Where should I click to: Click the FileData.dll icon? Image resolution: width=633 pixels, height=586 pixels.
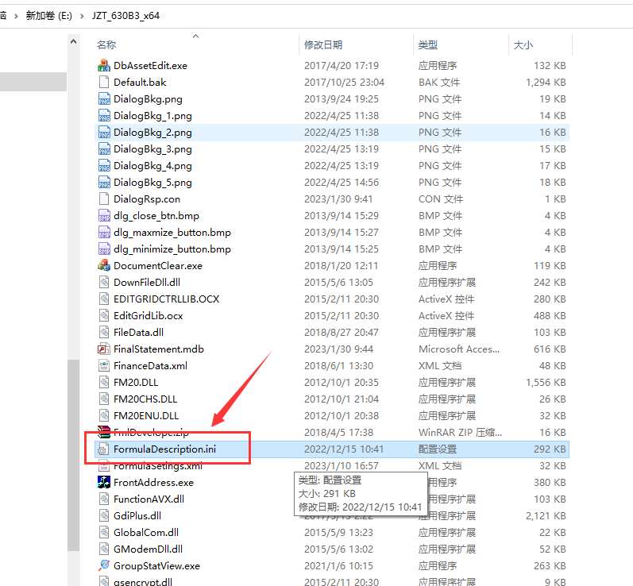coord(104,333)
